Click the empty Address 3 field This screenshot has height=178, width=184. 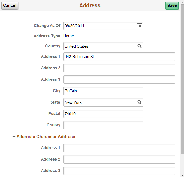pyautogui.click(x=119, y=79)
